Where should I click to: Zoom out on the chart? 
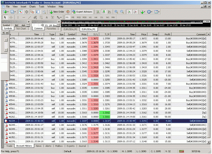pos(122,12)
